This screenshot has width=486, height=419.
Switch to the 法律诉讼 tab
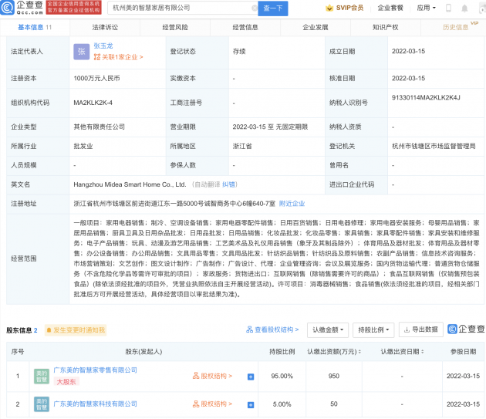tap(105, 27)
